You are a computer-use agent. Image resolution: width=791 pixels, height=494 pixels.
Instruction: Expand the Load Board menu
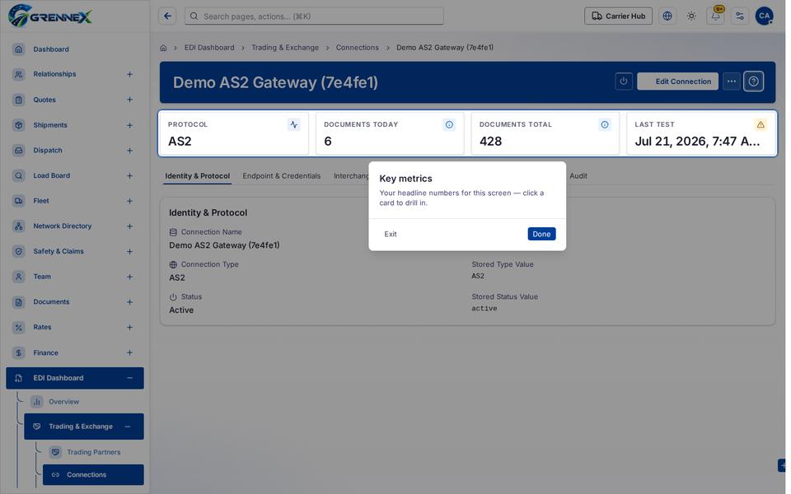(x=129, y=175)
